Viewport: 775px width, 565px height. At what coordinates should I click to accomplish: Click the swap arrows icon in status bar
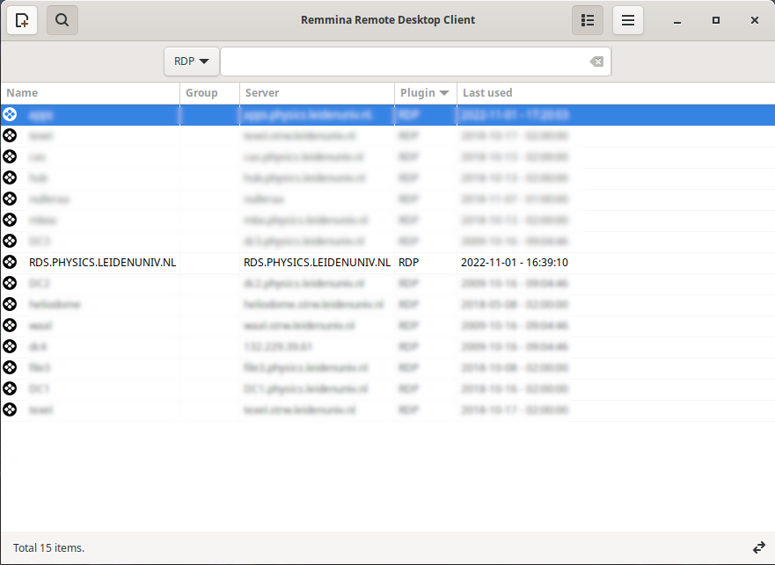click(x=759, y=547)
